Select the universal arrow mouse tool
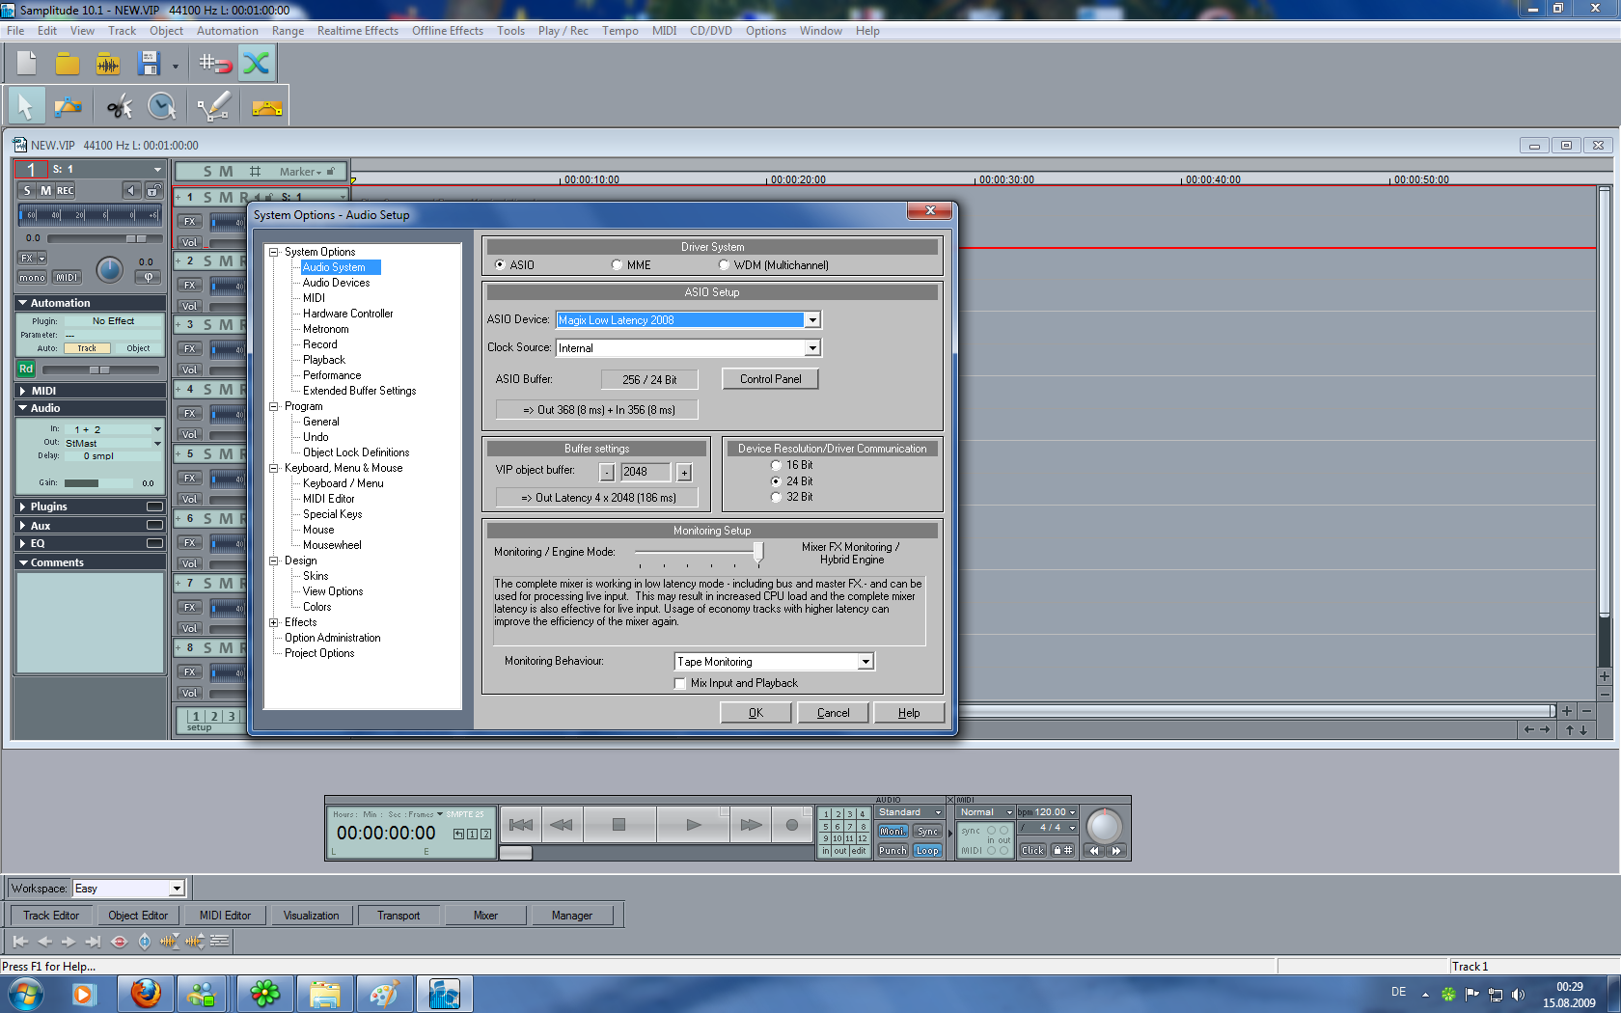Screen dimensions: 1621x1013 click(x=26, y=106)
